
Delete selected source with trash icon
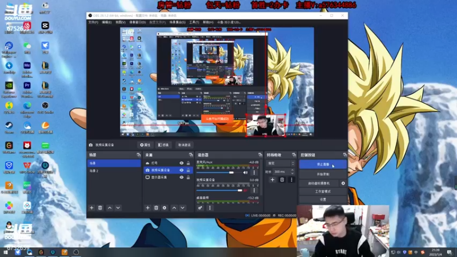pos(156,208)
